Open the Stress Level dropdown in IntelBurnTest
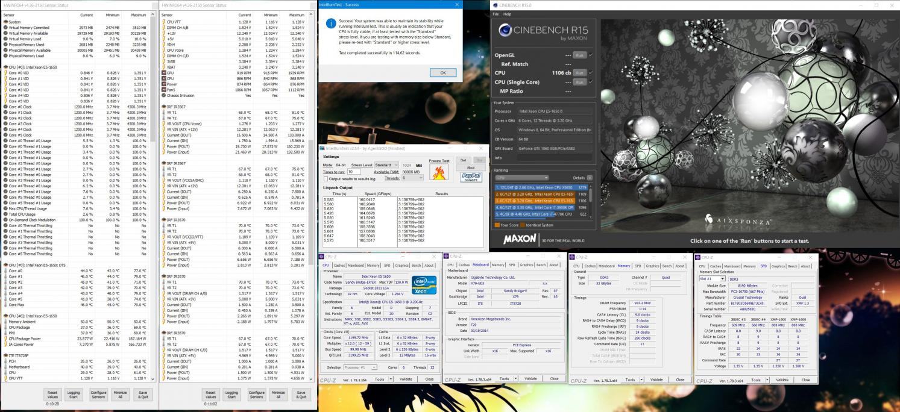 point(386,164)
